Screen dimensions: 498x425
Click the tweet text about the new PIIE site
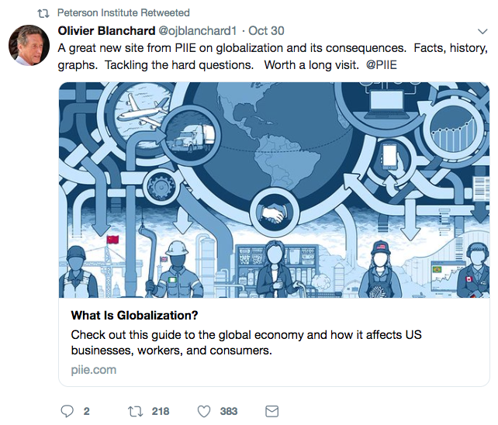click(233, 47)
